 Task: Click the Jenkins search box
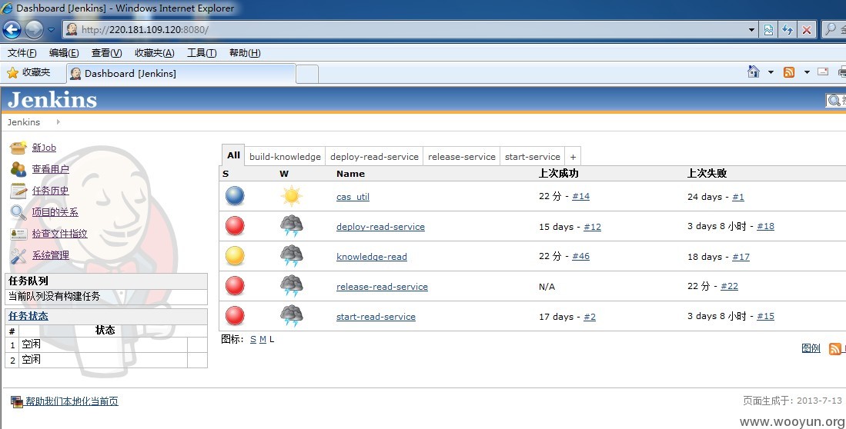point(836,100)
